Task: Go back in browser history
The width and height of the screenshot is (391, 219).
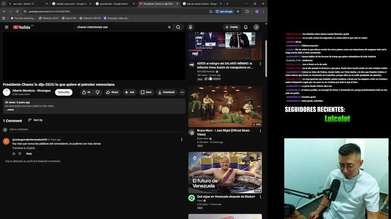Action: pyautogui.click(x=4, y=11)
